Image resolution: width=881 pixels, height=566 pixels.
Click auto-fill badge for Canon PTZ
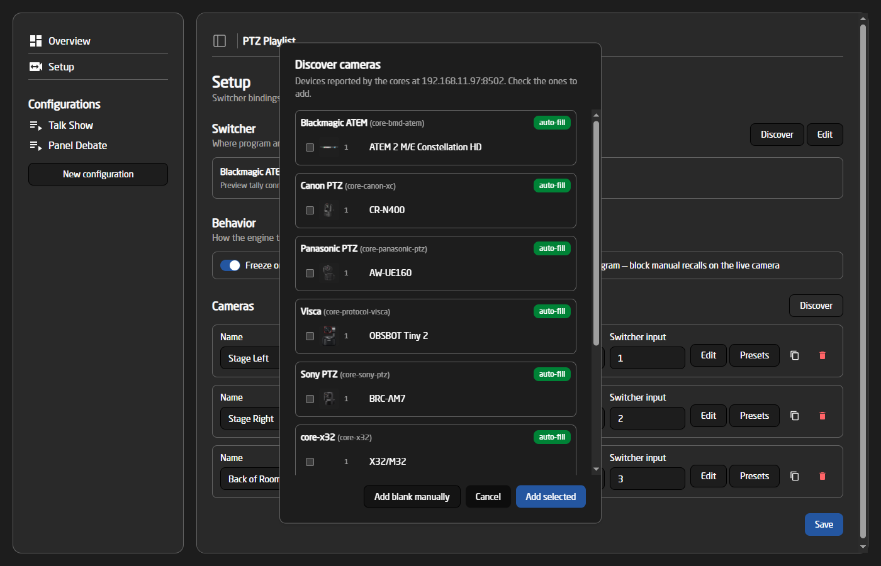coord(552,186)
